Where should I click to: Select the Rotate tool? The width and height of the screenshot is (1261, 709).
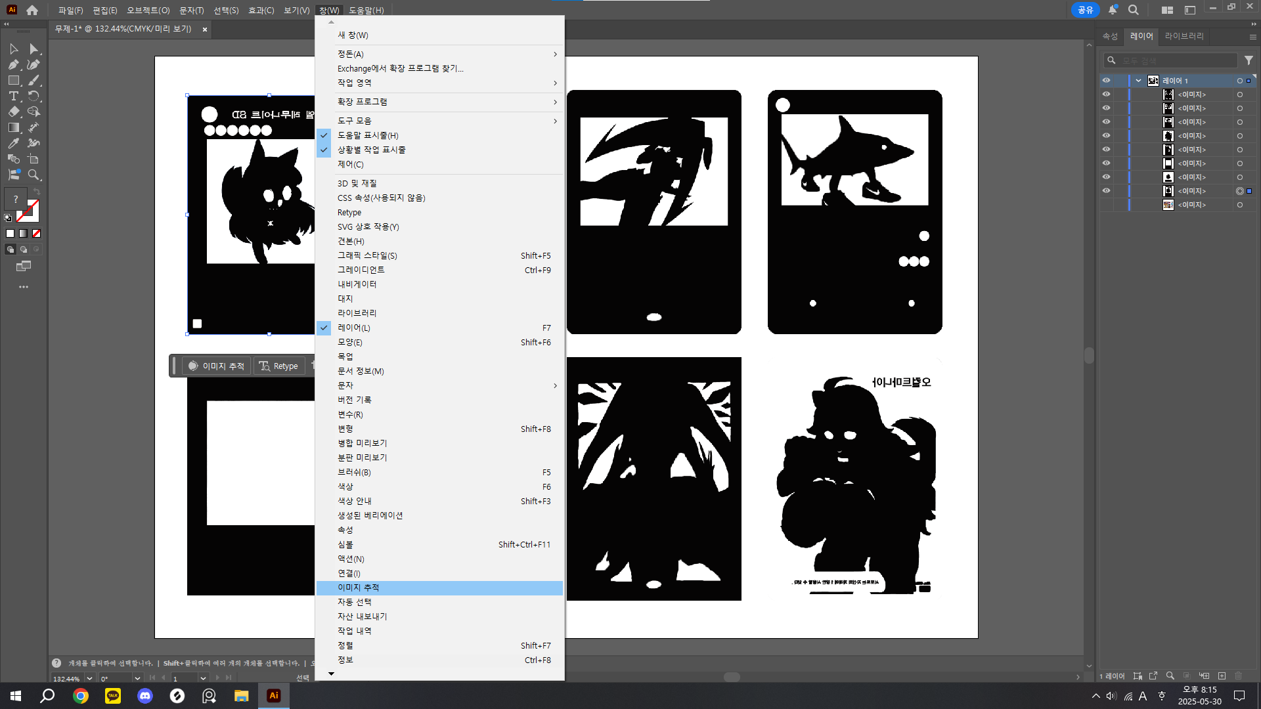coord(34,97)
